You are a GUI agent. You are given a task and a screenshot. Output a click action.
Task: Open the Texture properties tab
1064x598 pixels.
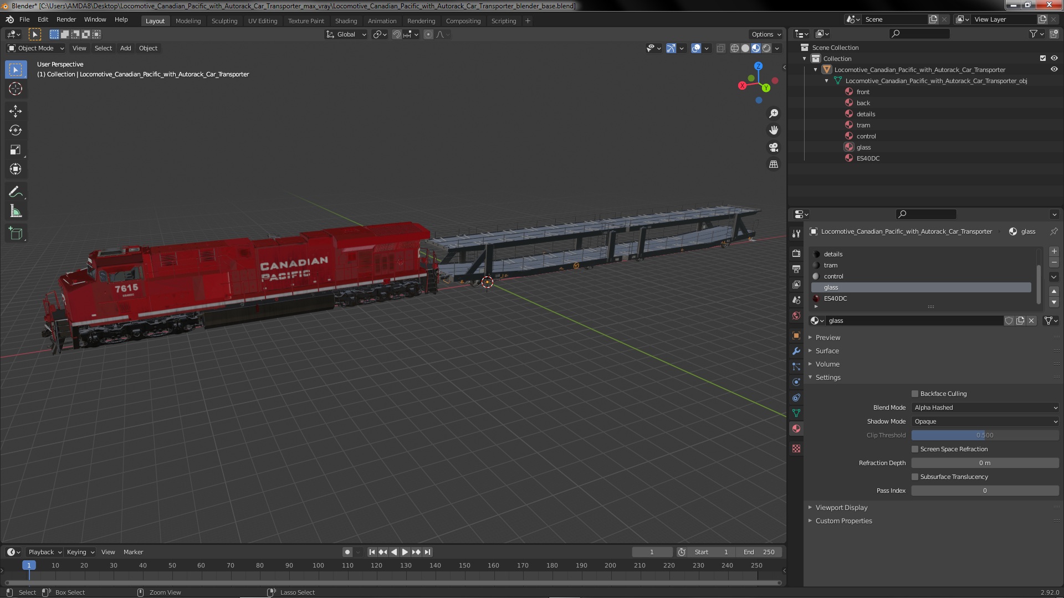point(796,448)
